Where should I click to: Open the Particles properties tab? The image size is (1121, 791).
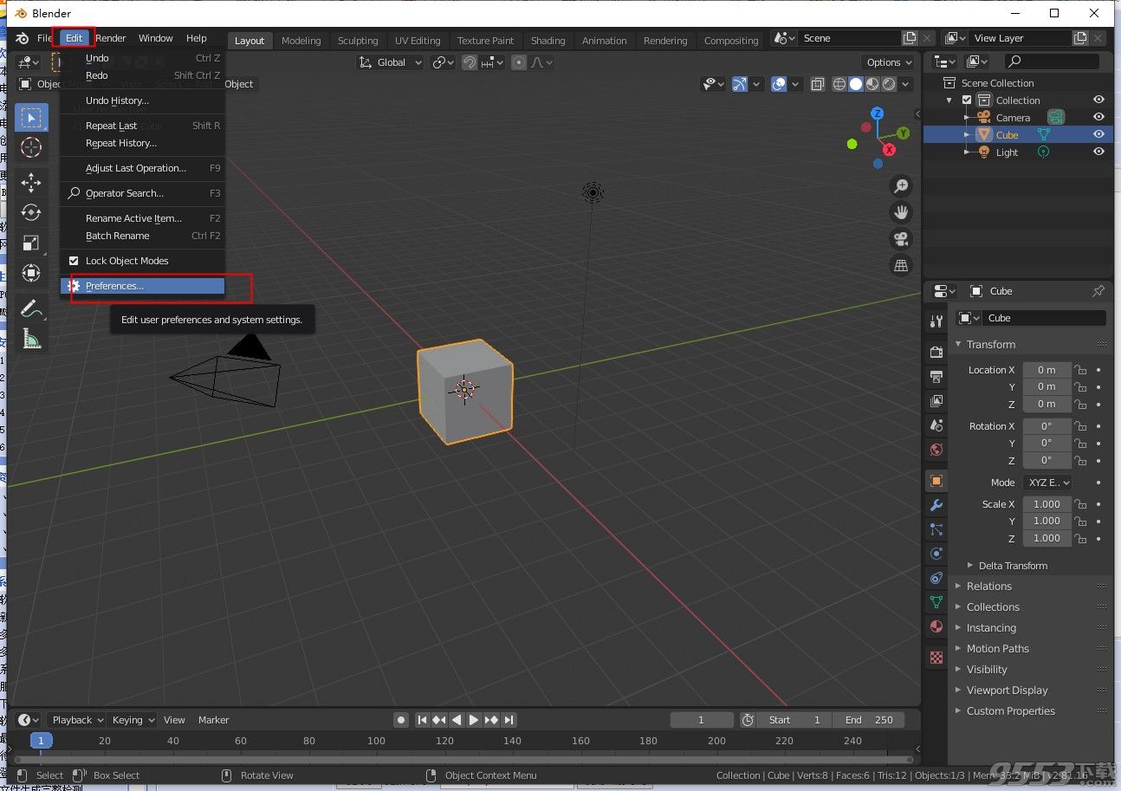pyautogui.click(x=936, y=529)
